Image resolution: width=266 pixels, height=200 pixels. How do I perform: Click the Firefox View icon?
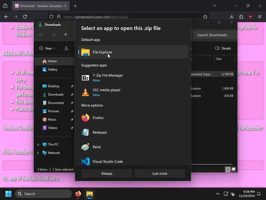[x=5, y=6]
